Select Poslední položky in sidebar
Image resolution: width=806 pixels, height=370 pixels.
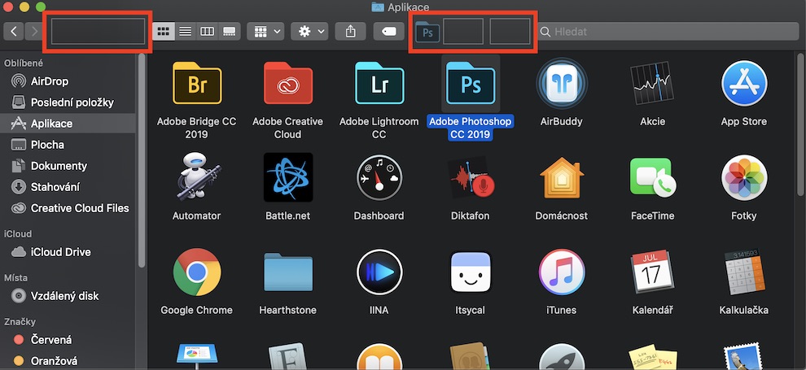(68, 102)
